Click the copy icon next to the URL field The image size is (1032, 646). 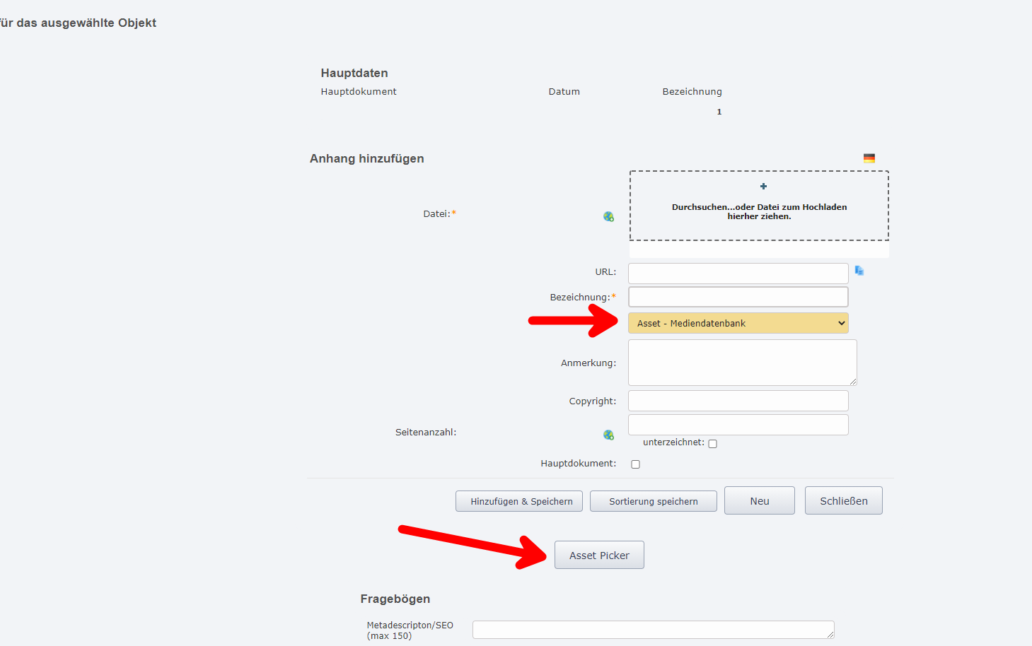(x=859, y=271)
